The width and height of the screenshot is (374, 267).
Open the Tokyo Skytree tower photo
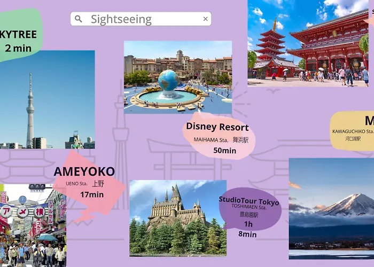(x=47, y=100)
